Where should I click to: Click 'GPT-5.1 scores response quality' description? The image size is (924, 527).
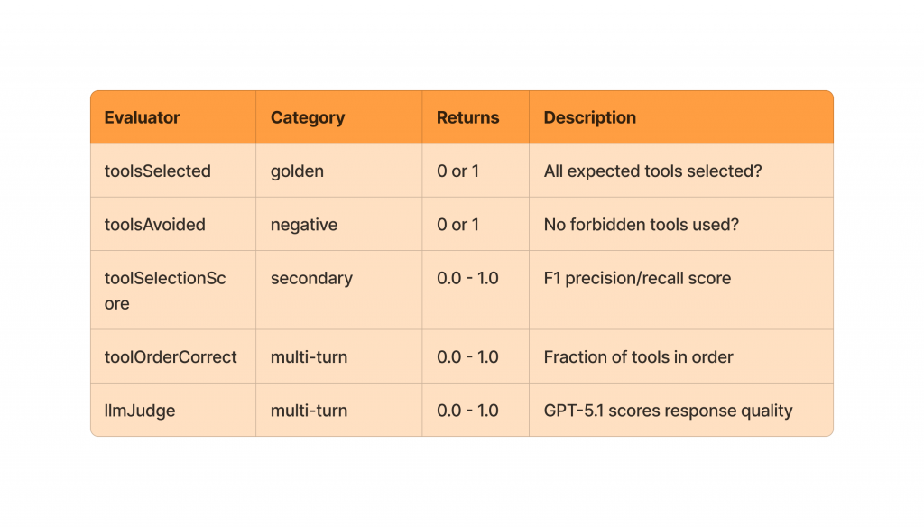pyautogui.click(x=668, y=411)
